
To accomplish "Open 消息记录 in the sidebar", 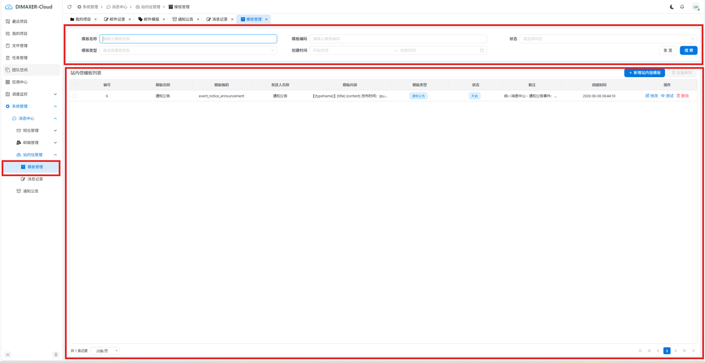I will (x=35, y=179).
